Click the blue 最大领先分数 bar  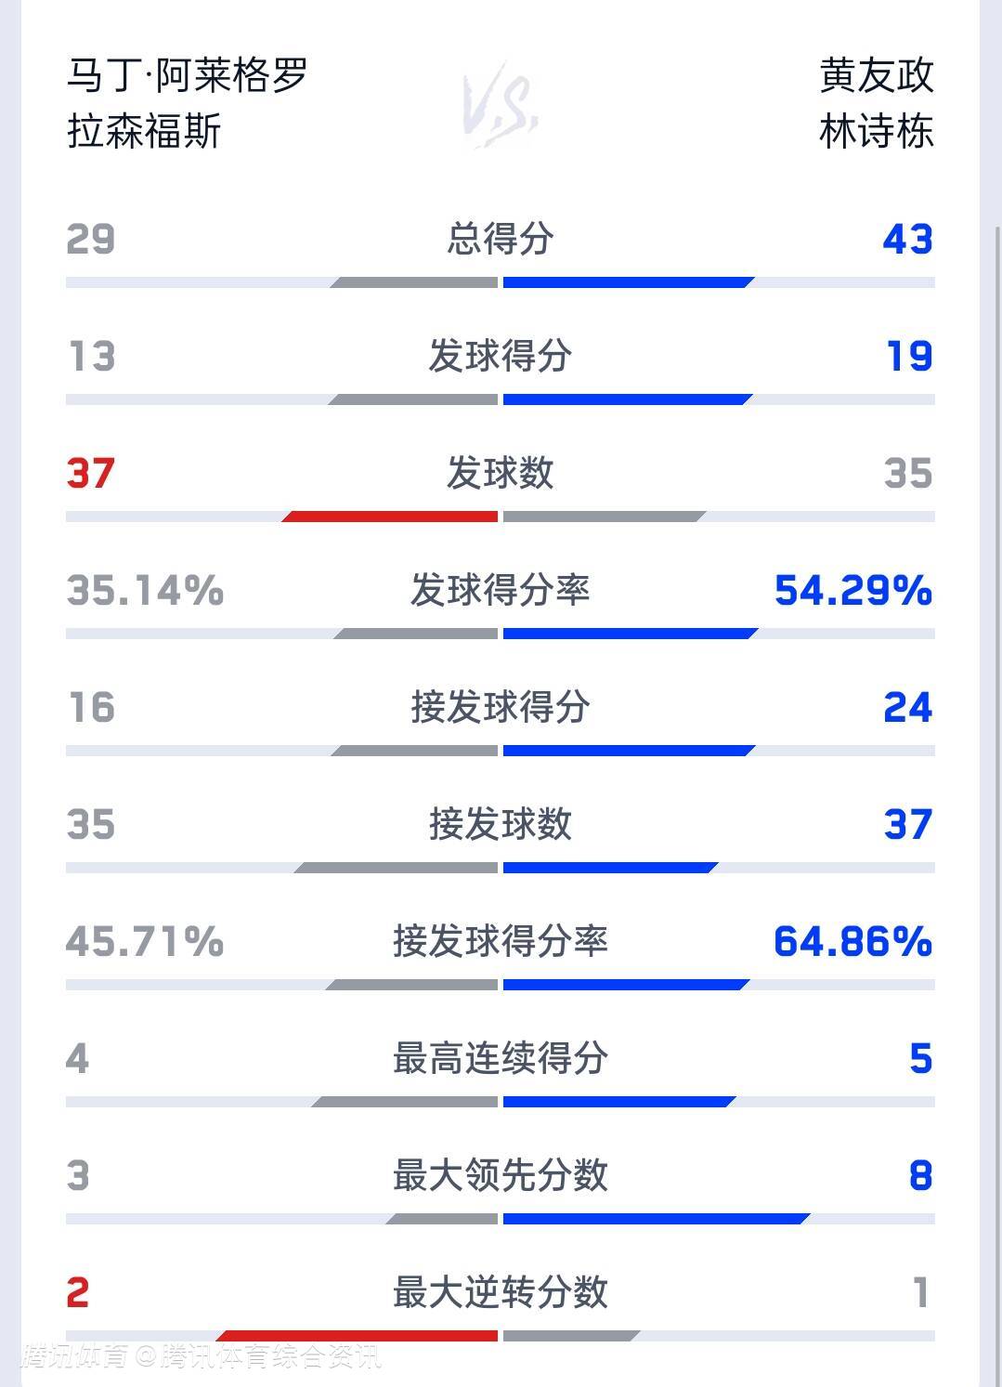pos(656,1219)
